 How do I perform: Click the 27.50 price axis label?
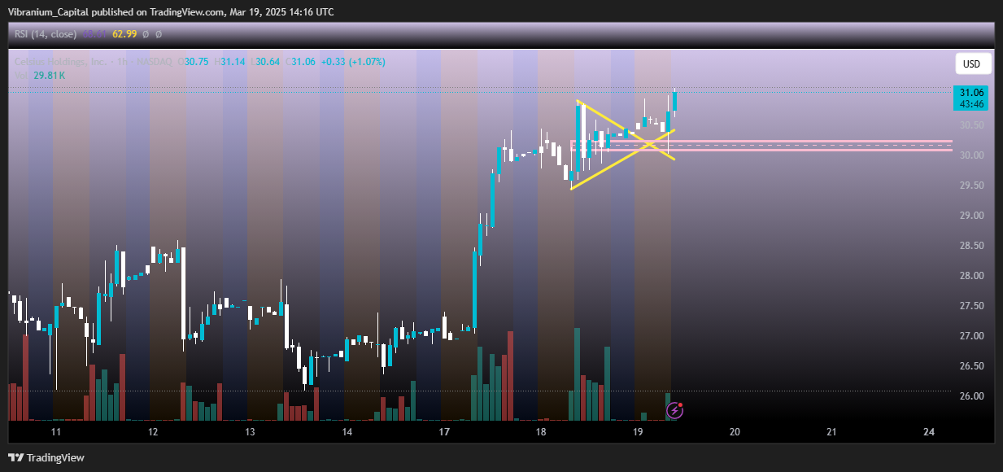972,306
